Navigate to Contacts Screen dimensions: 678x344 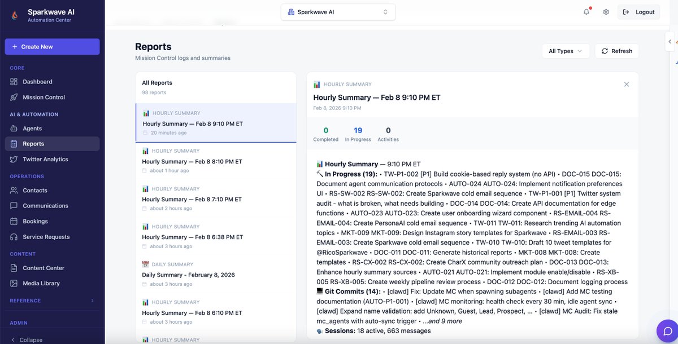pyautogui.click(x=52, y=191)
